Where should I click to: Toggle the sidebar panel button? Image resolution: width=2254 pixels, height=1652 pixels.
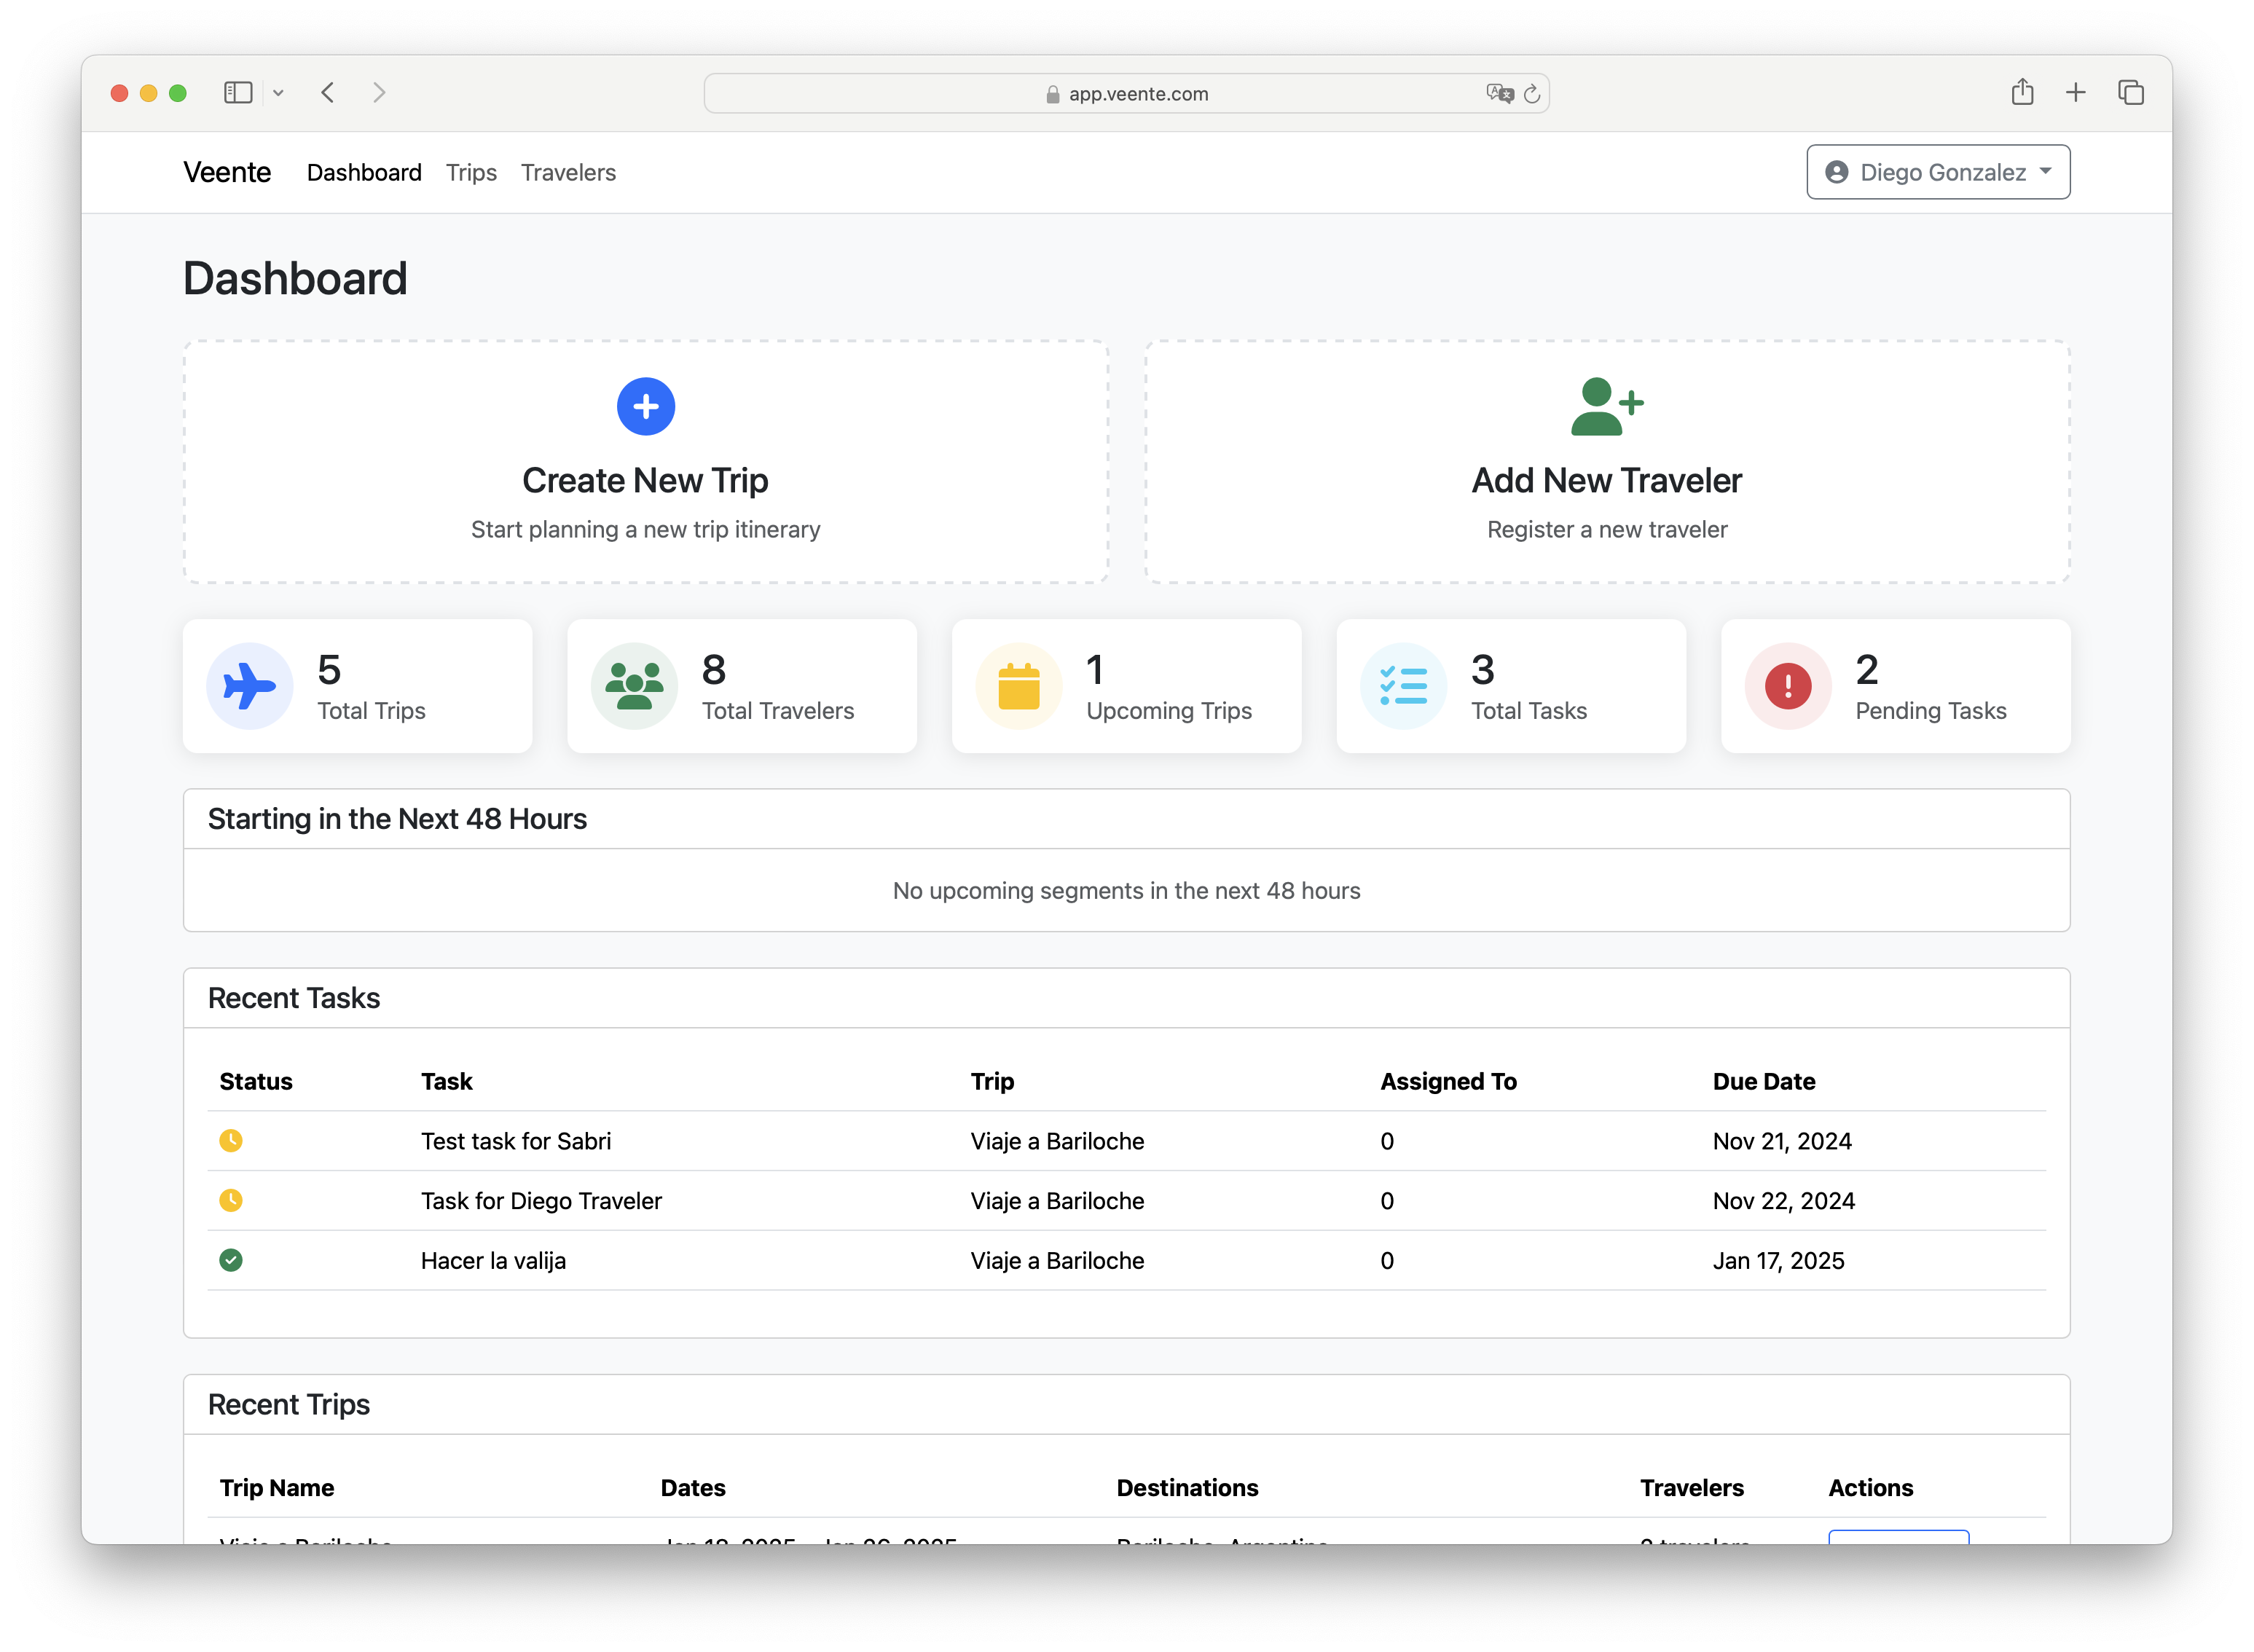point(240,91)
